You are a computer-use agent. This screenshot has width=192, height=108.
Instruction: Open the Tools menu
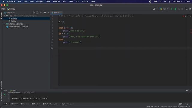click(71, 1)
